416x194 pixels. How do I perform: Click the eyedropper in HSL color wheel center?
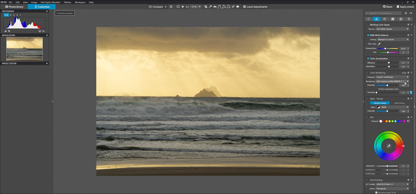coord(389,146)
